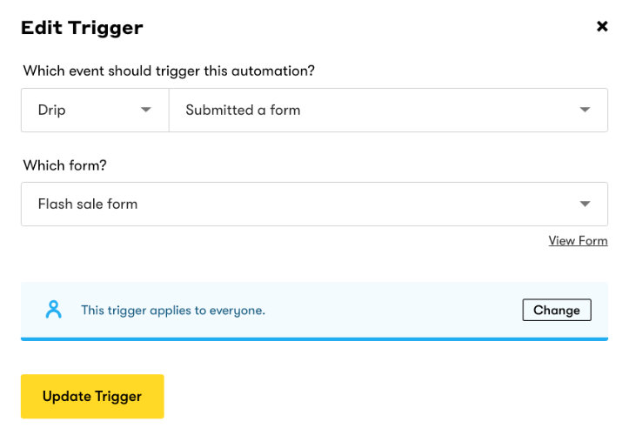
Task: Click the 'Which form?' label
Action: [65, 165]
